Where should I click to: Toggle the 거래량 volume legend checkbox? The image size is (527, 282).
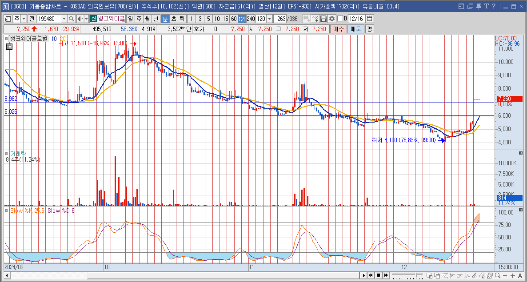coord(7,153)
